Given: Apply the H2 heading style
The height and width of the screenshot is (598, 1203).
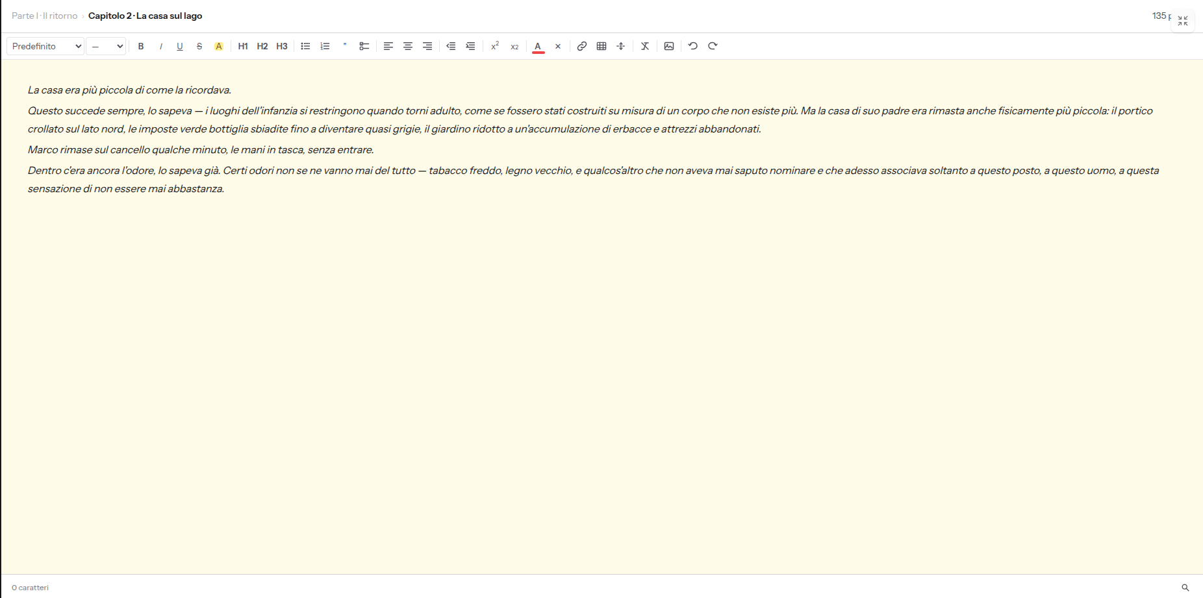Looking at the screenshot, I should (x=262, y=46).
